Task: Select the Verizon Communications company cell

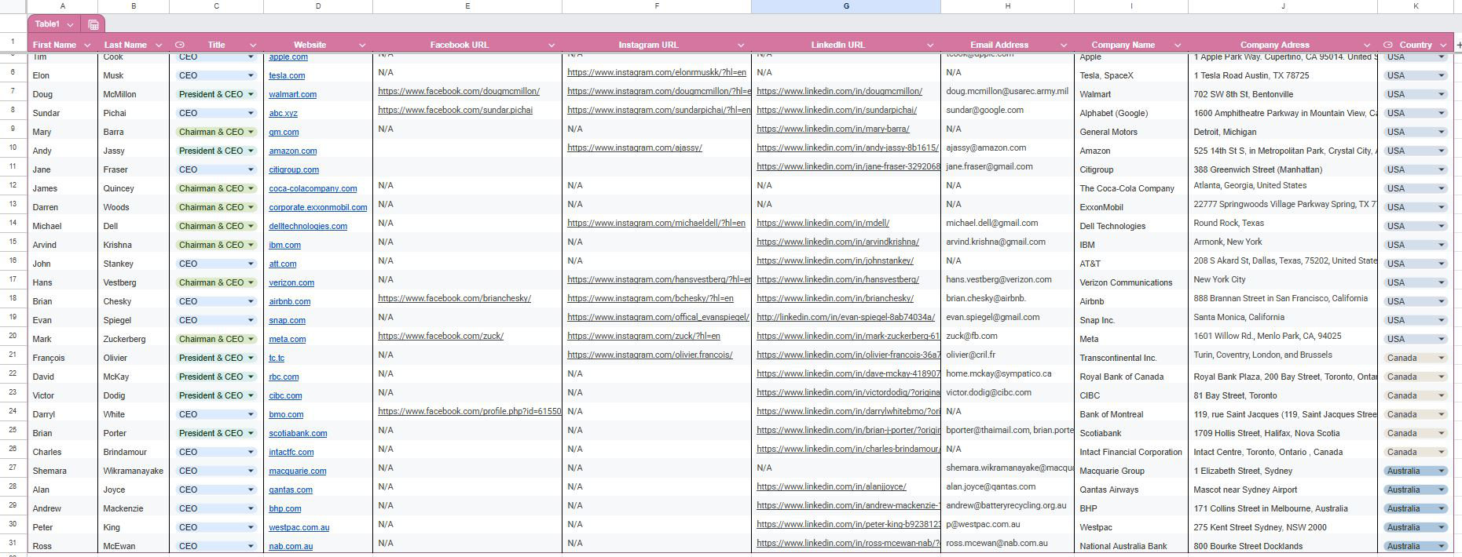Action: pos(1131,280)
